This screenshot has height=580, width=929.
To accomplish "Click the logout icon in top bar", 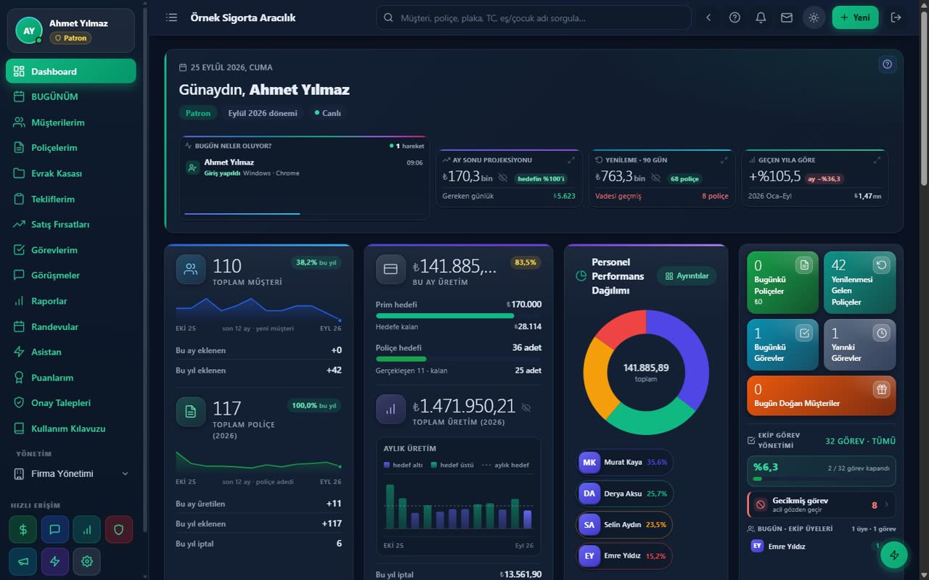I will [x=896, y=17].
